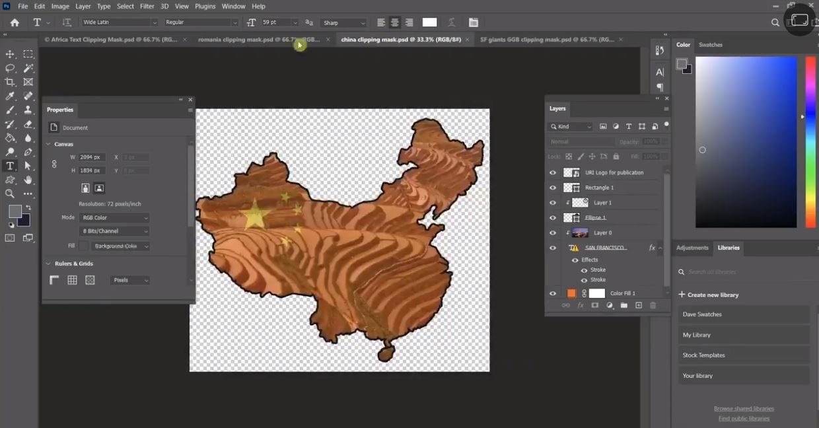
Task: Select the Brush tool
Action: click(10, 110)
